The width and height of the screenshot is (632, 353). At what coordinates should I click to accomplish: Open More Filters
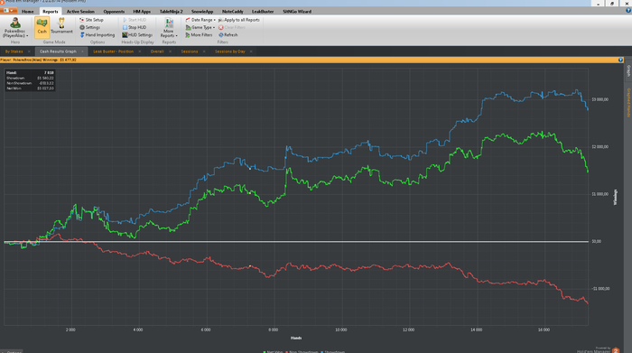[200, 35]
